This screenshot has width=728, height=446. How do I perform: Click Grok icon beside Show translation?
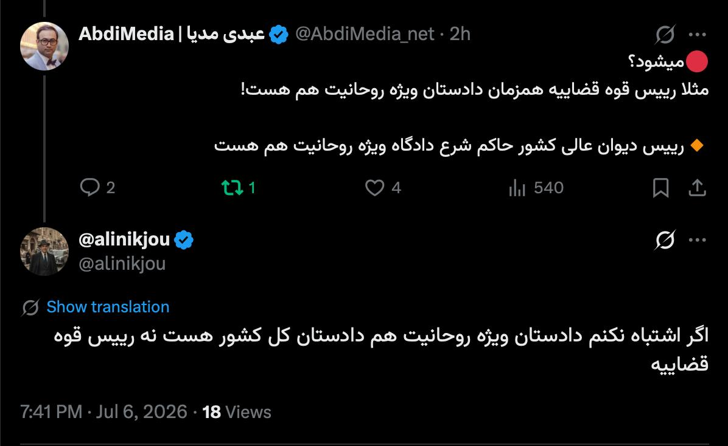click(x=30, y=307)
